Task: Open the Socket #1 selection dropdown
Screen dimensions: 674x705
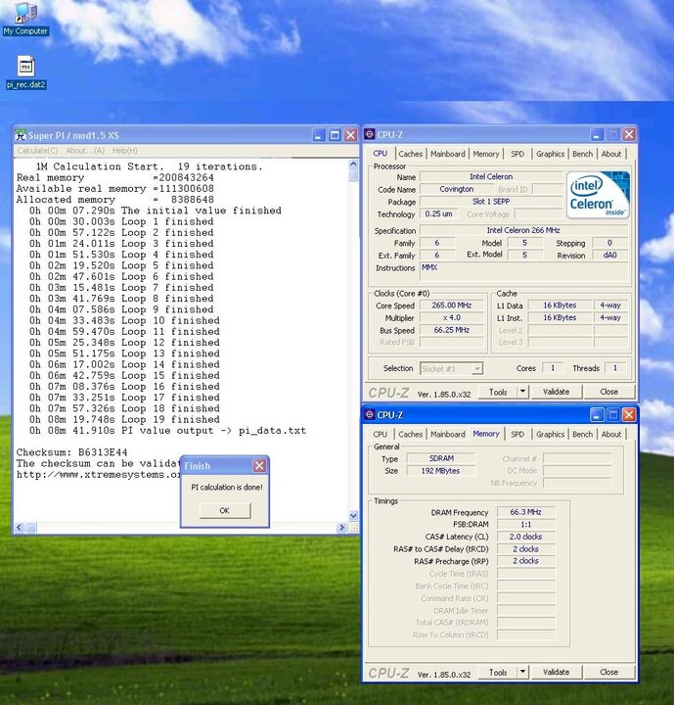Action: 477,369
